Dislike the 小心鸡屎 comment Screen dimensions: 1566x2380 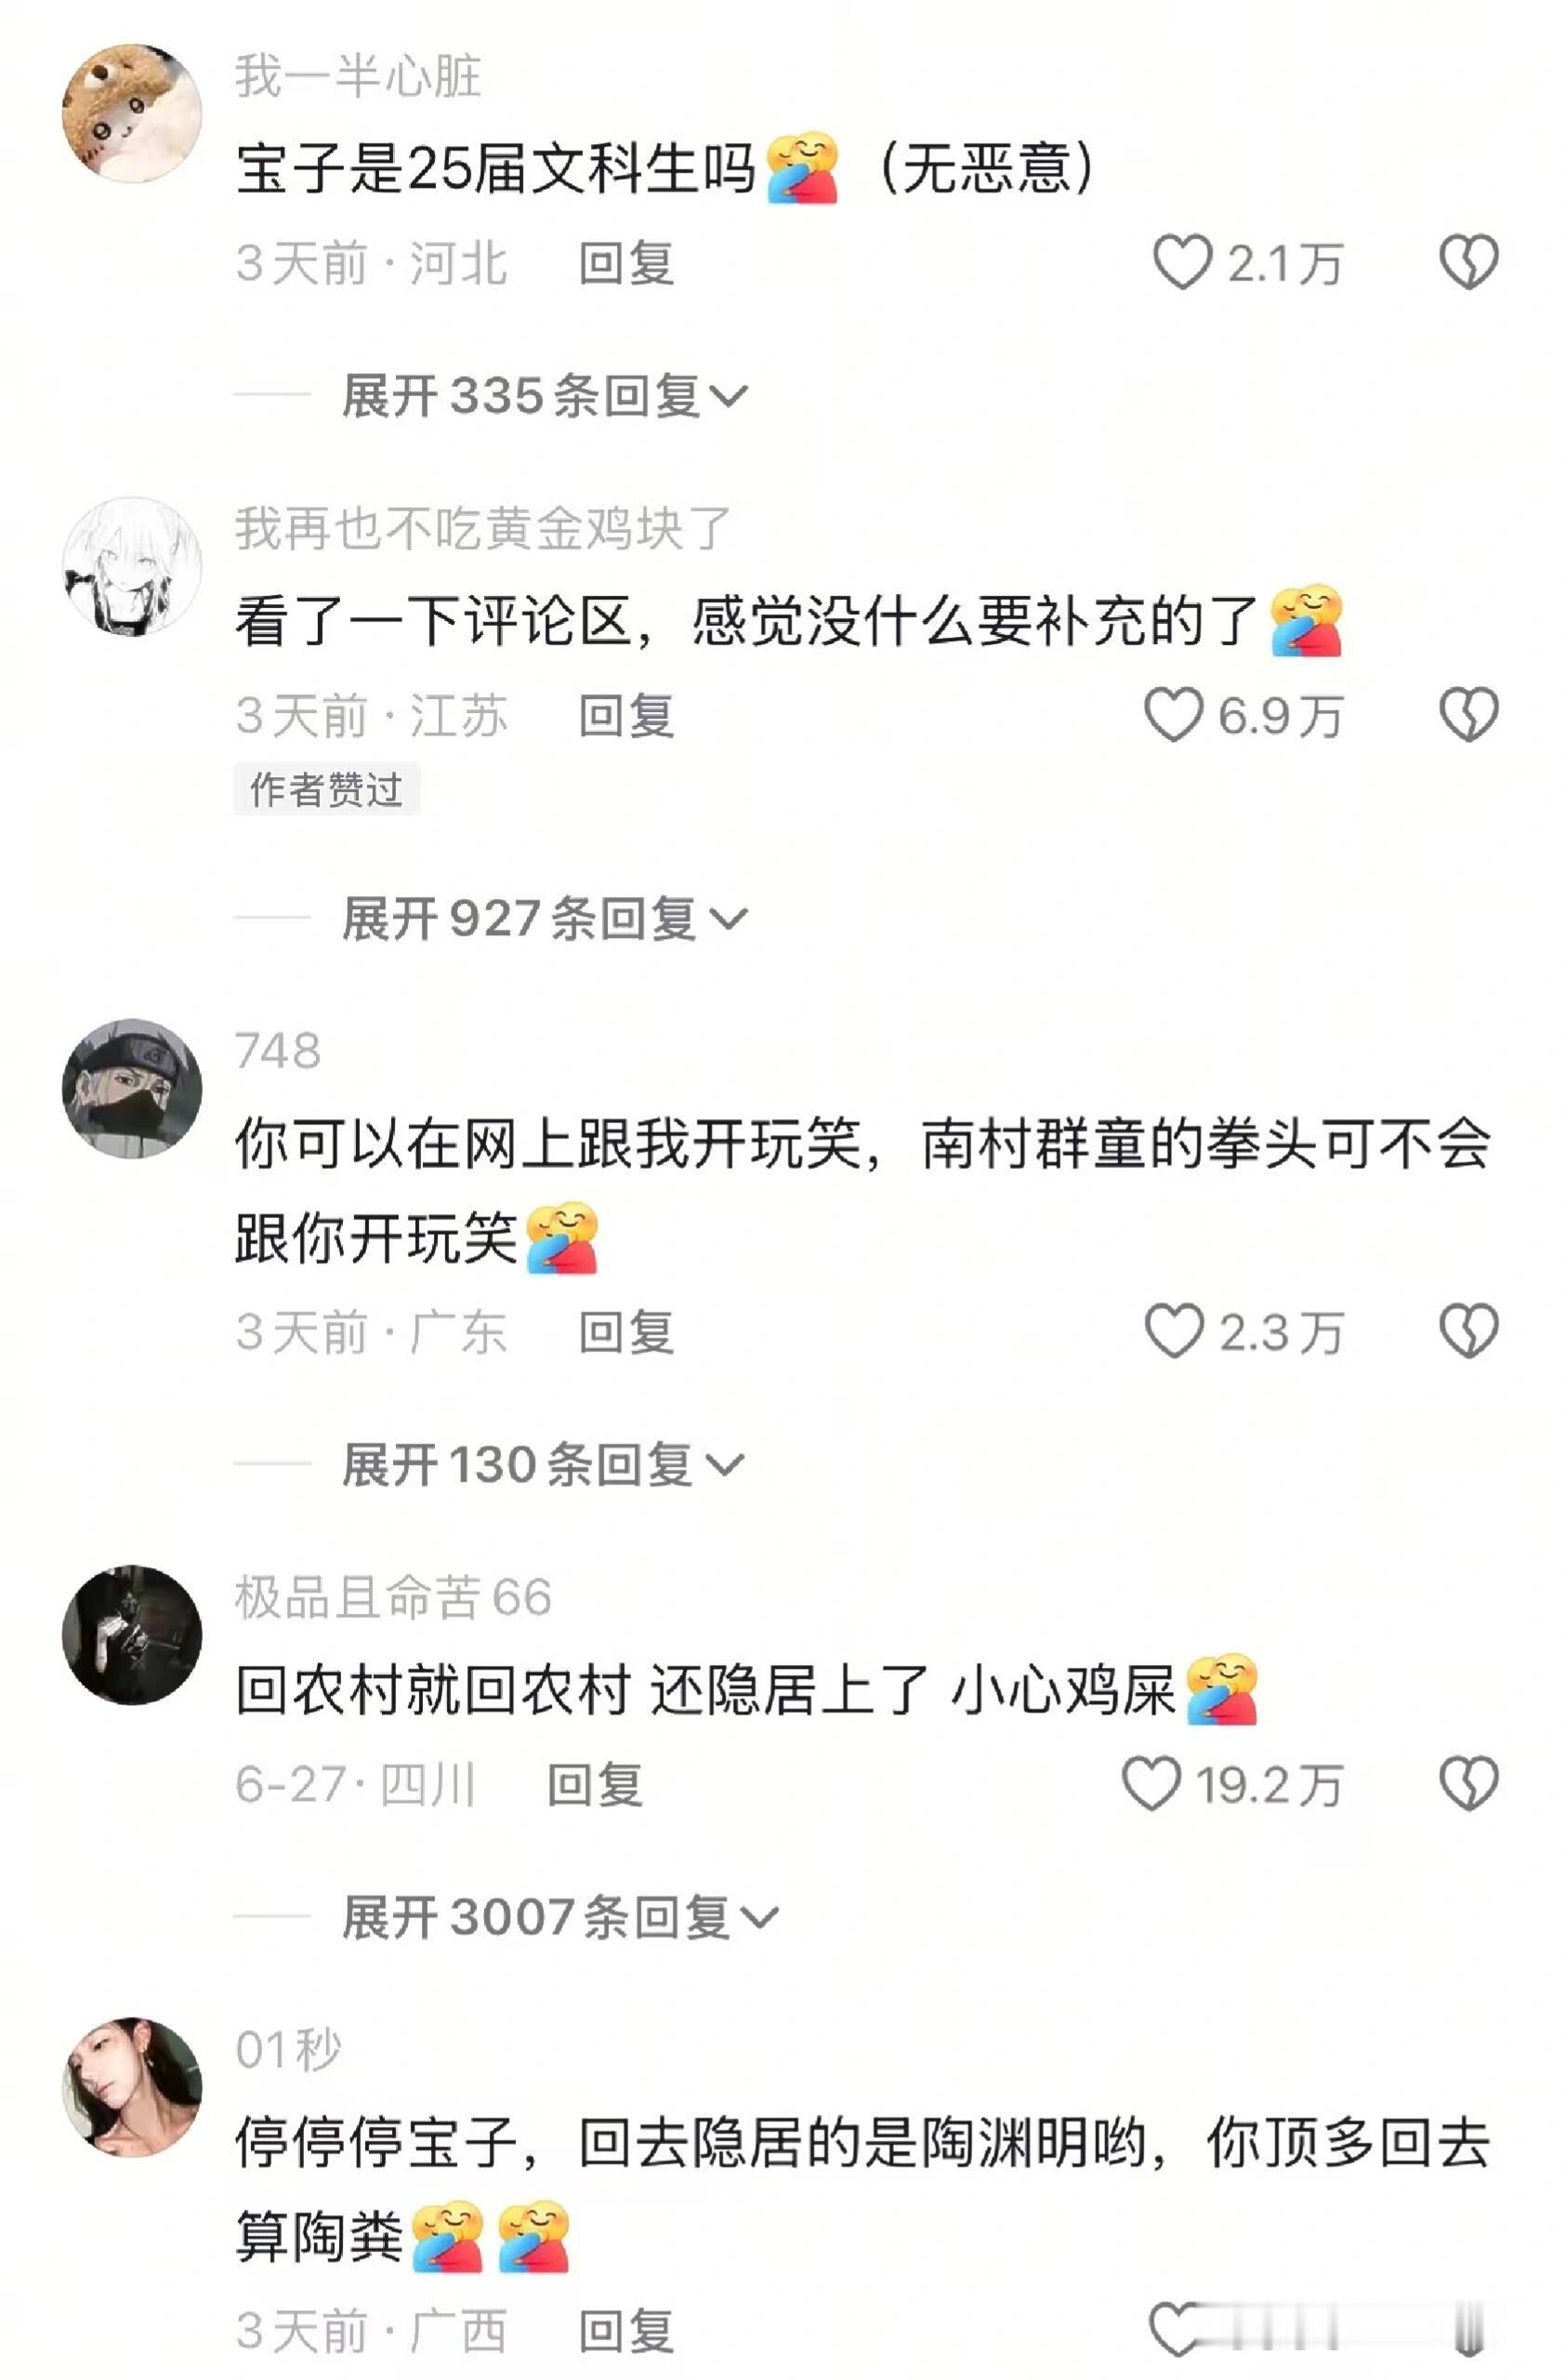tap(1467, 1783)
